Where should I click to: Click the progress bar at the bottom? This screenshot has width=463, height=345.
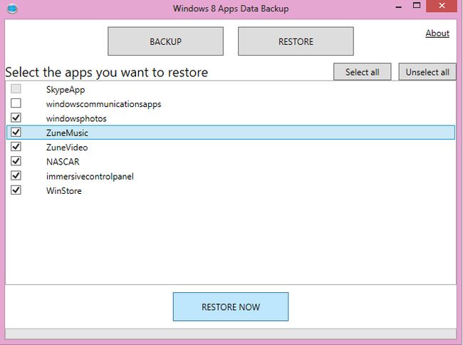click(x=231, y=334)
